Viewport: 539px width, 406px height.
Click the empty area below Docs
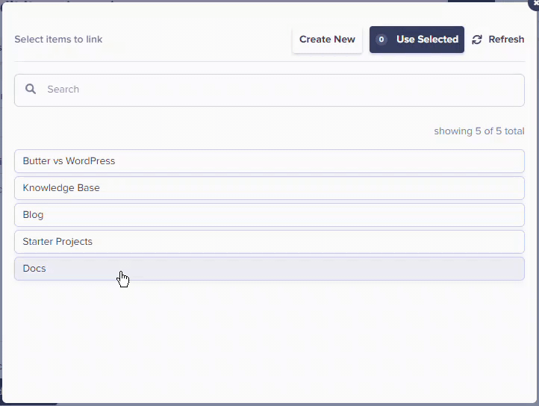(269, 340)
